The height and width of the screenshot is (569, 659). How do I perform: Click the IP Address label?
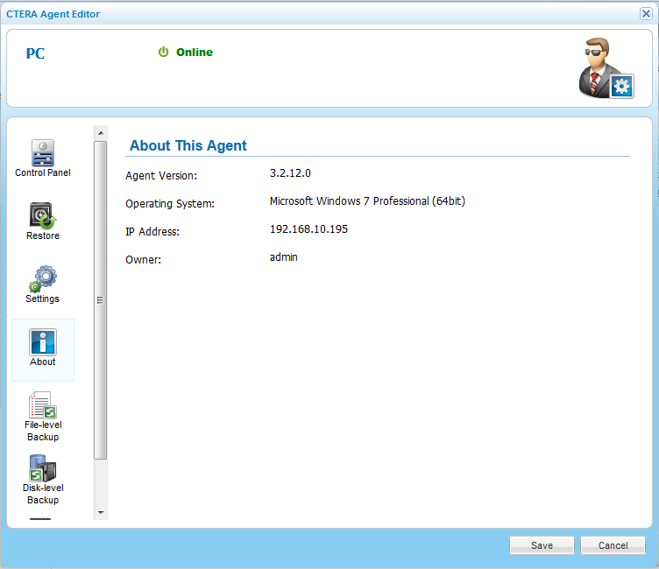point(152,231)
